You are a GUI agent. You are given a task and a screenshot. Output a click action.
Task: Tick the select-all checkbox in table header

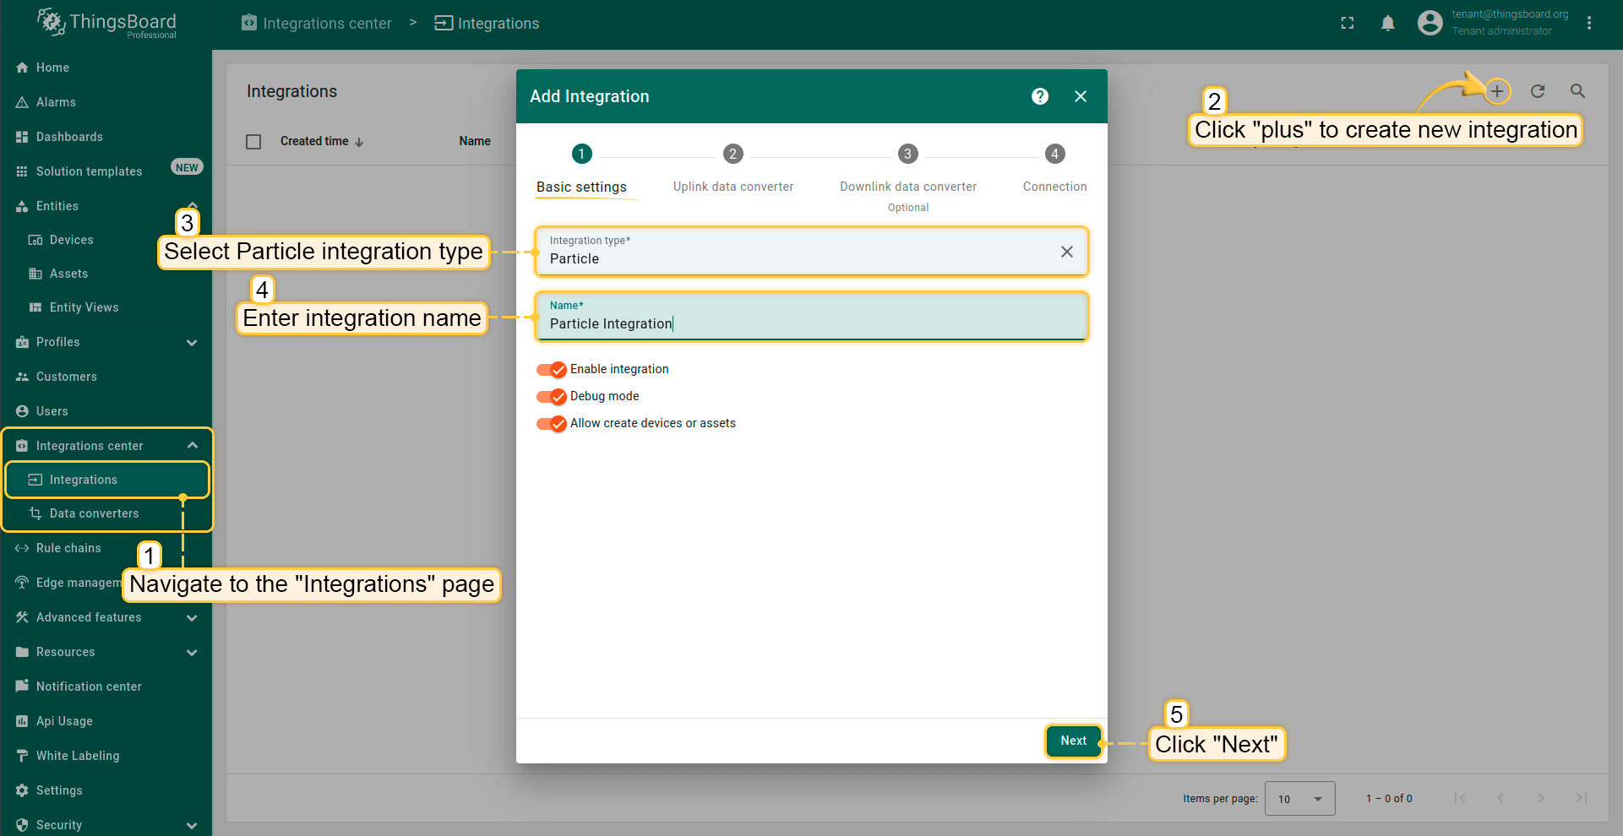coord(253,142)
